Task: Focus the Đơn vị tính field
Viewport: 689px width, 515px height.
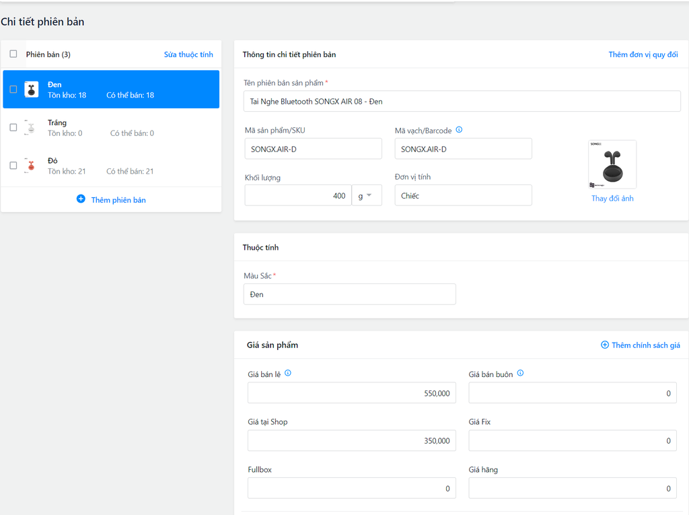Action: pos(463,195)
